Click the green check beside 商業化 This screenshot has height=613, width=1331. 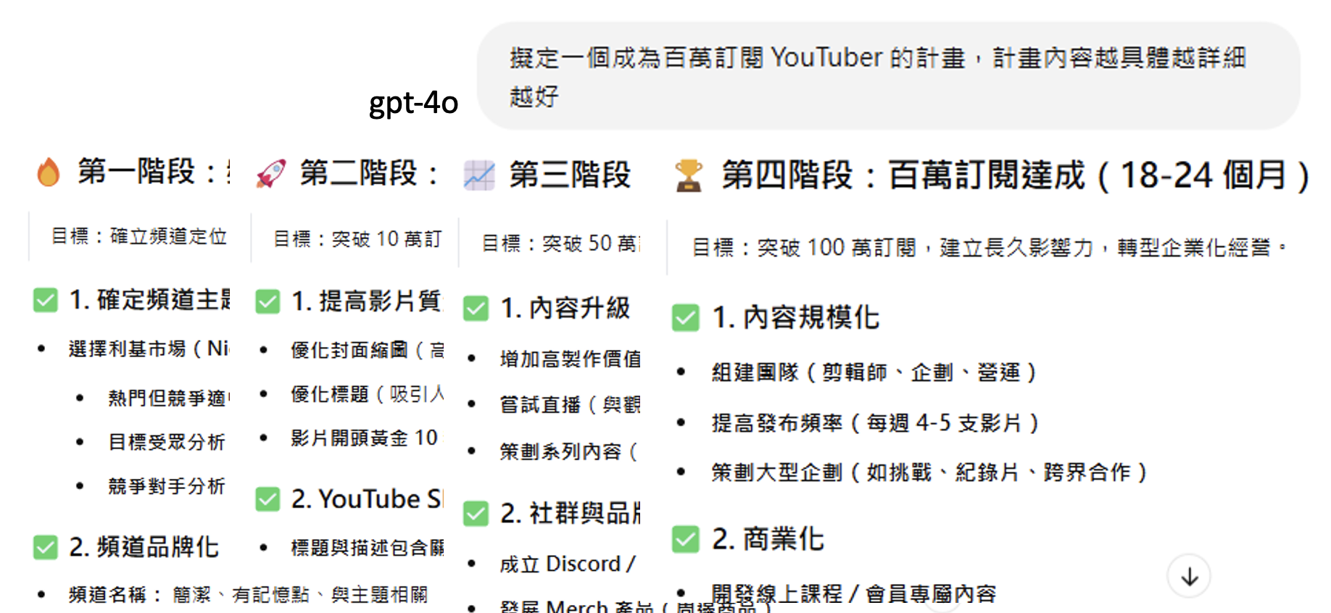coord(685,539)
